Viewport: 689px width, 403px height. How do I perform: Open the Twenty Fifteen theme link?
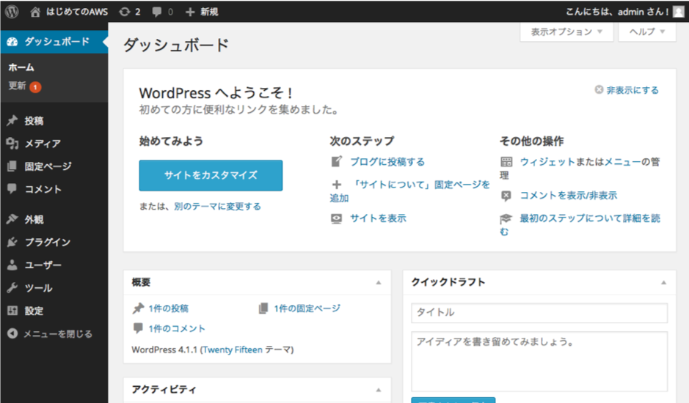point(233,350)
